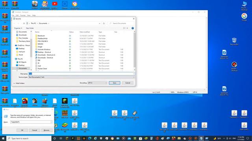
Task: Sort file list by Date modified column
Action: pos(85,32)
